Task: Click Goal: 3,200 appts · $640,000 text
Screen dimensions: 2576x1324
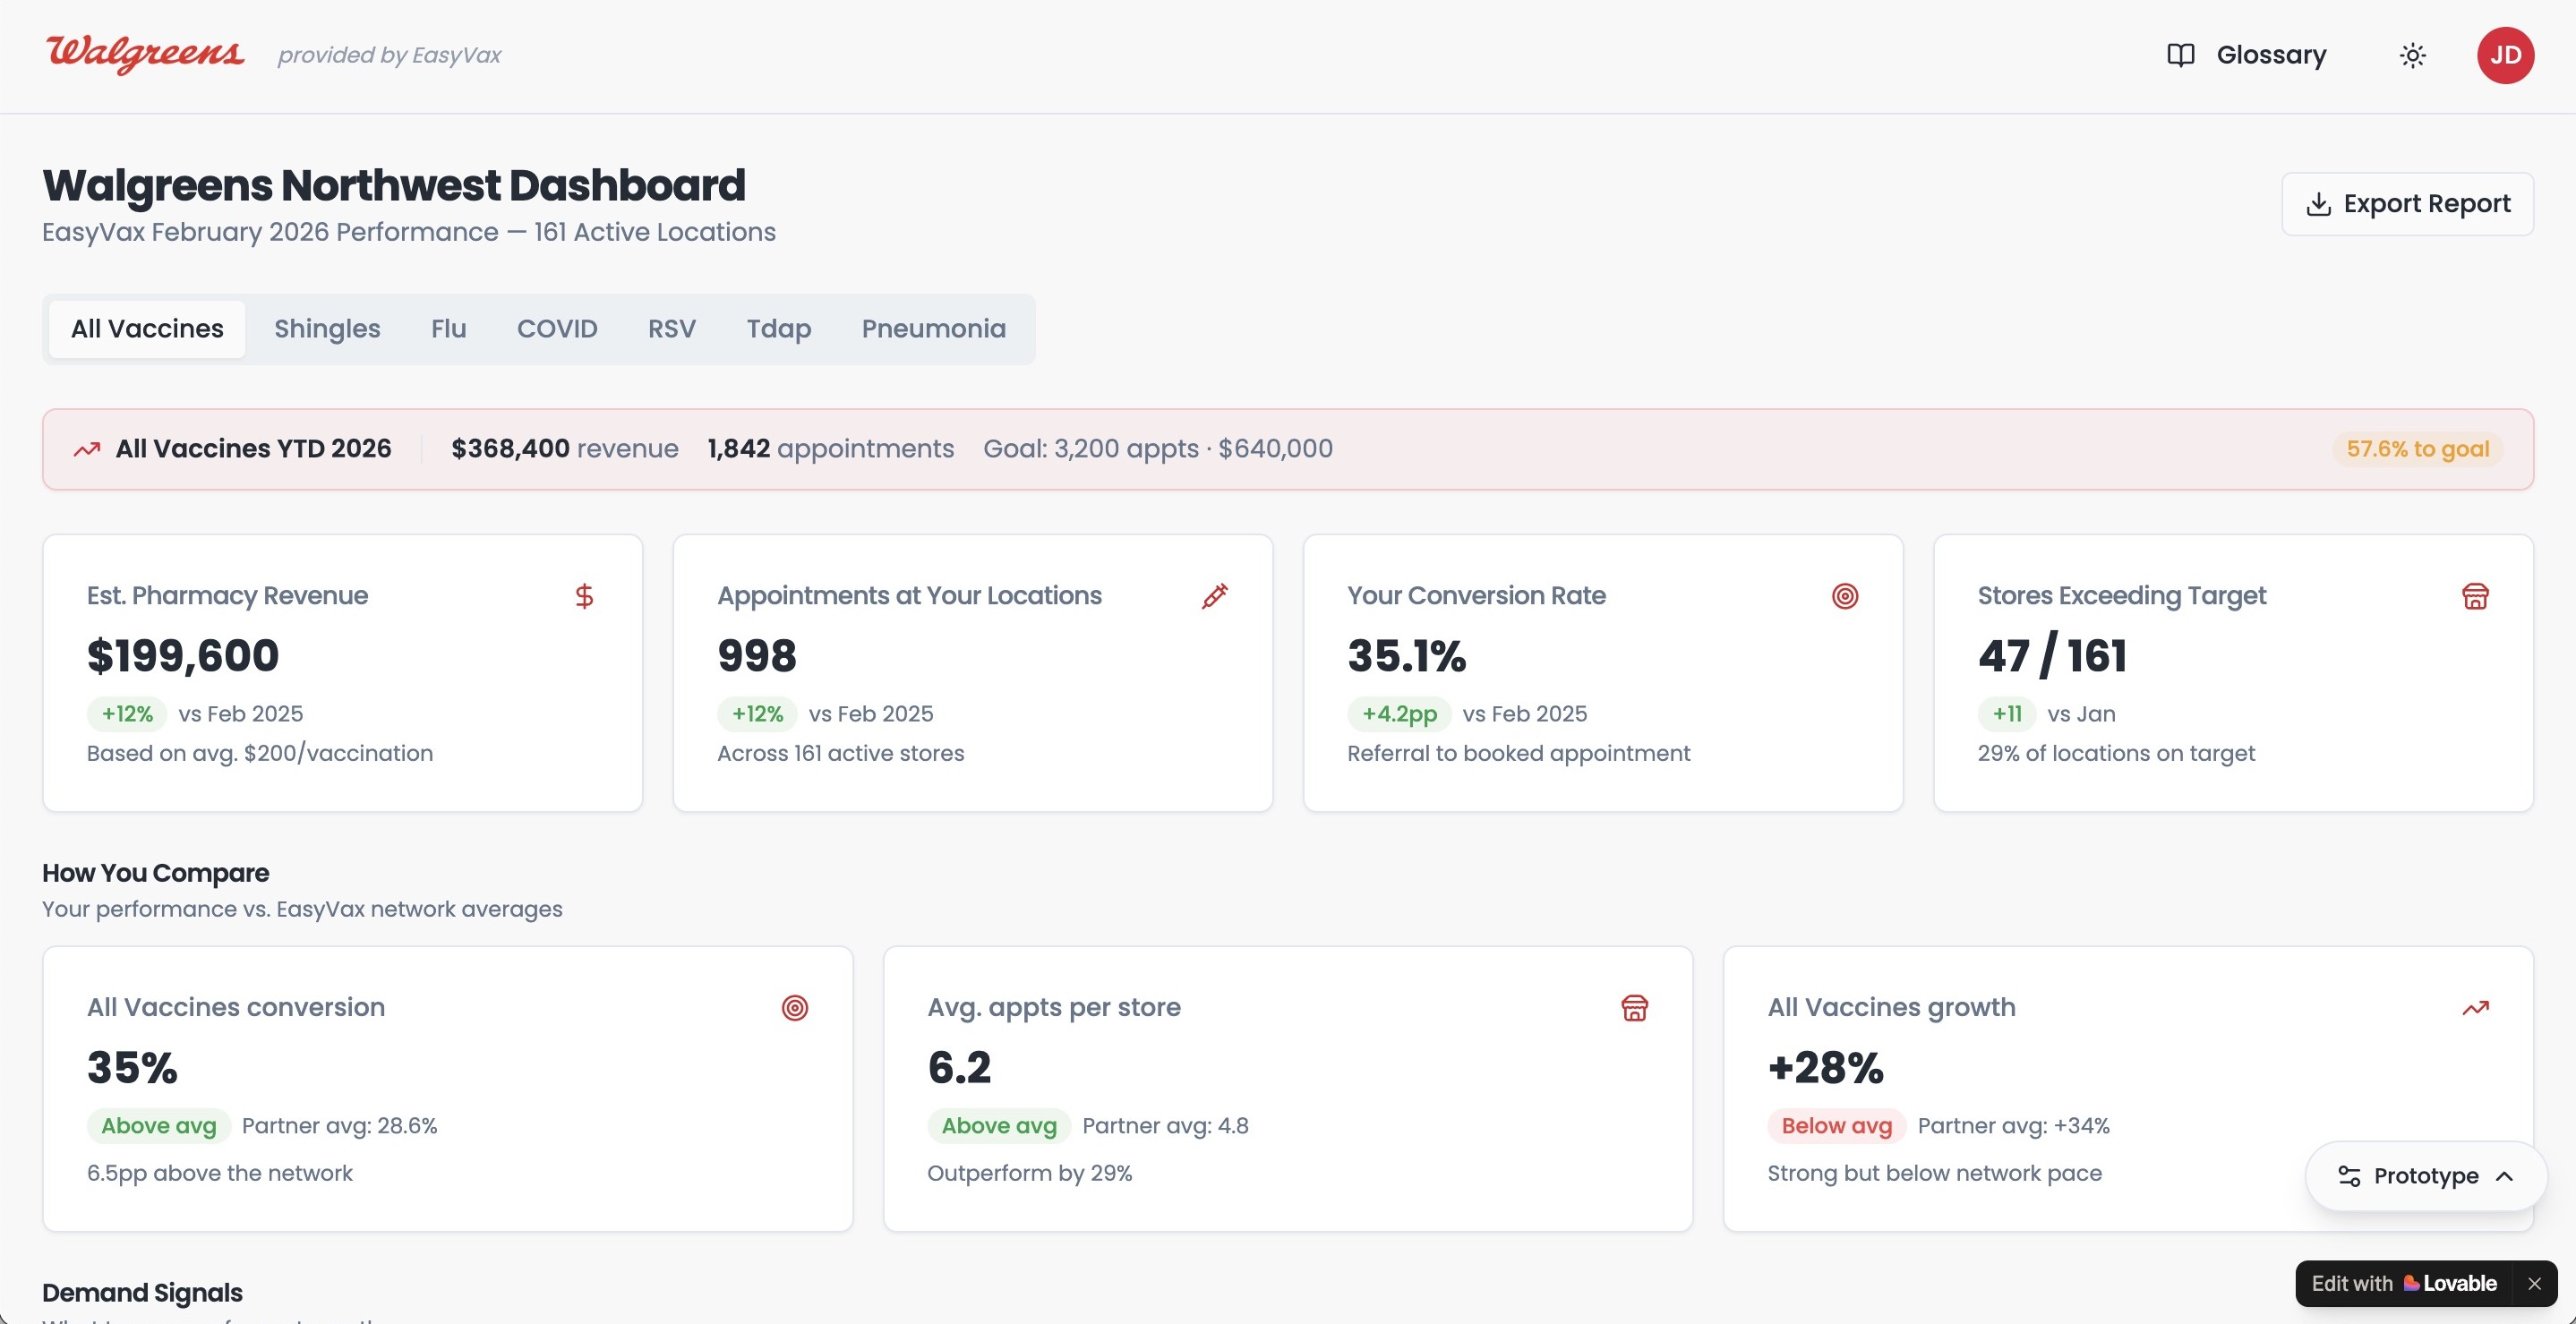Action: pyautogui.click(x=1158, y=449)
